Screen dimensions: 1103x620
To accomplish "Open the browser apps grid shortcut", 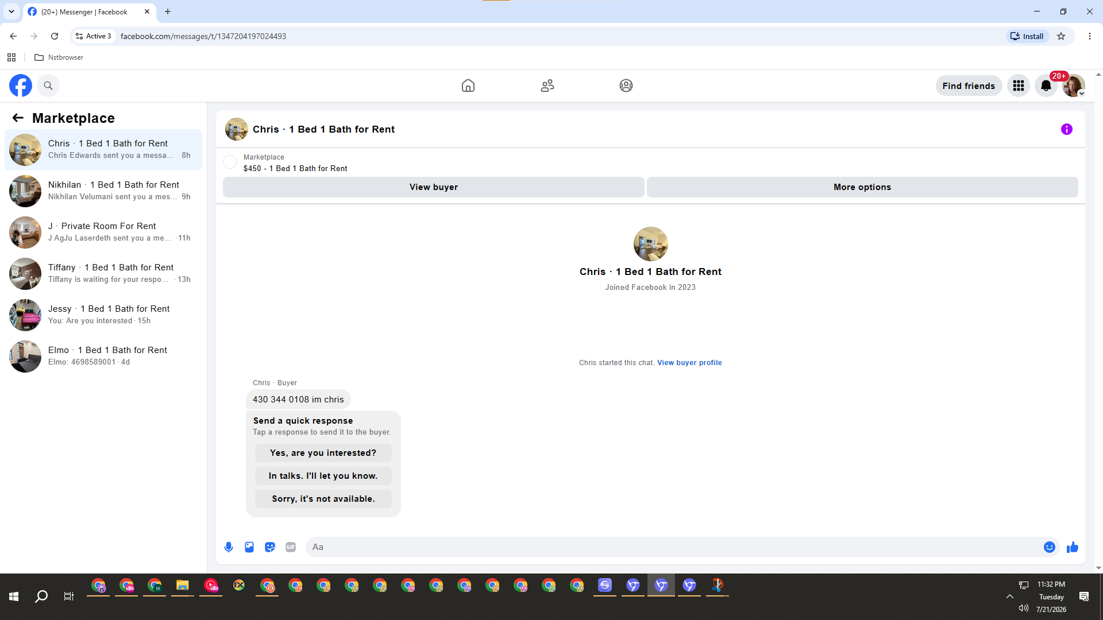I will [x=11, y=57].
